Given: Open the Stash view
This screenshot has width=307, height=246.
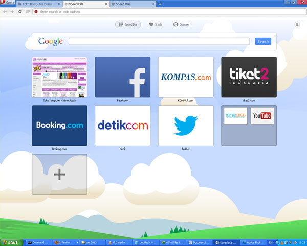Looking at the screenshot, I should click(156, 24).
